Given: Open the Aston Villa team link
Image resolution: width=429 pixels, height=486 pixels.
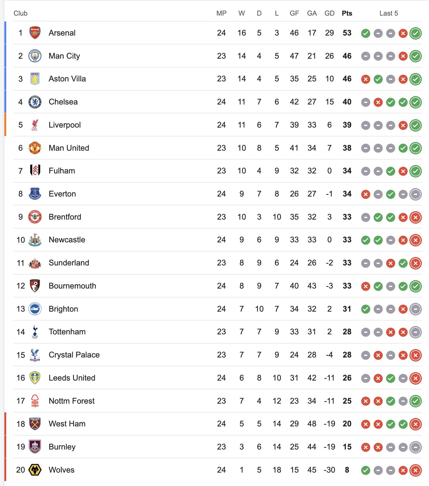Looking at the screenshot, I should pos(67,79).
